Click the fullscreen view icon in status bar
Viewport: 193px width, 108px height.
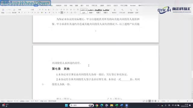coord(144,101)
